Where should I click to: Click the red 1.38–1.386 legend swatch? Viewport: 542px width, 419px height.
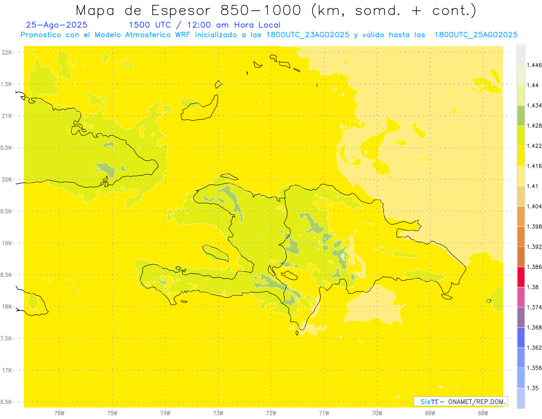tap(521, 277)
